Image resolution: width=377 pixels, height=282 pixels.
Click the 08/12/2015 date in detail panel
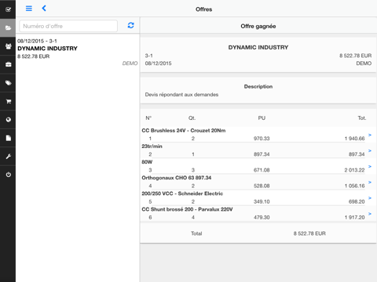[158, 63]
